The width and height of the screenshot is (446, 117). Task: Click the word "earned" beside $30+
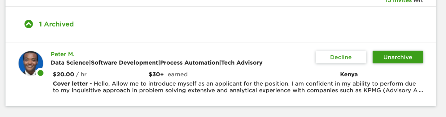(177, 74)
